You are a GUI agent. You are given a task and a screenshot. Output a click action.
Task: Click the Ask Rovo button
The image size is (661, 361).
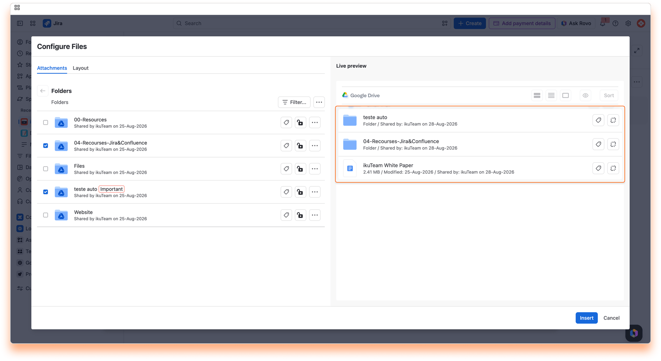coord(576,23)
